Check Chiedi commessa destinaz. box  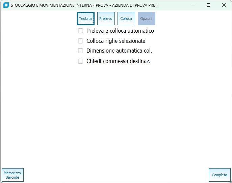click(80, 61)
